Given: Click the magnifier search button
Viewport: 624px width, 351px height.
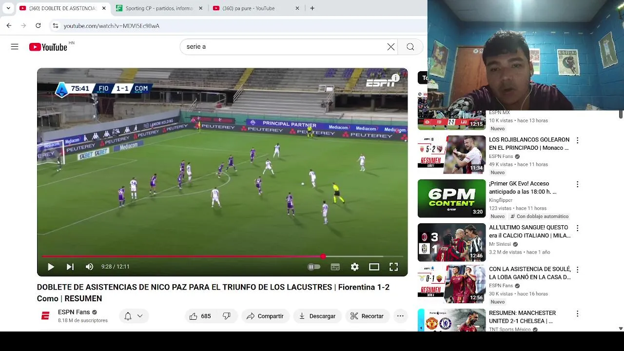Looking at the screenshot, I should pyautogui.click(x=410, y=47).
